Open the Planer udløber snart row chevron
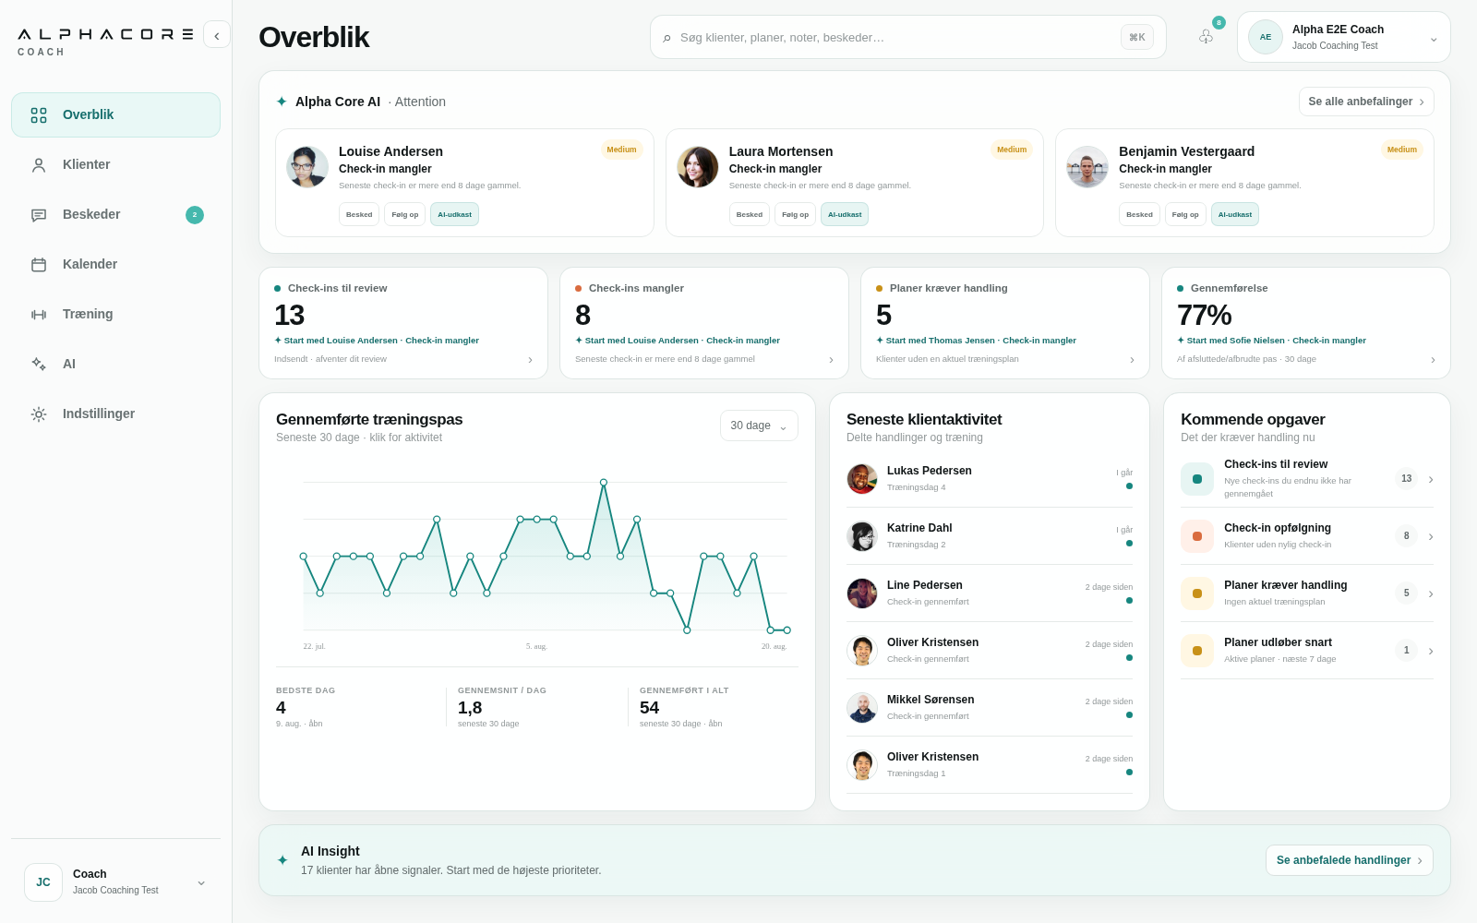Screen dimensions: 1477x923 (1431, 651)
